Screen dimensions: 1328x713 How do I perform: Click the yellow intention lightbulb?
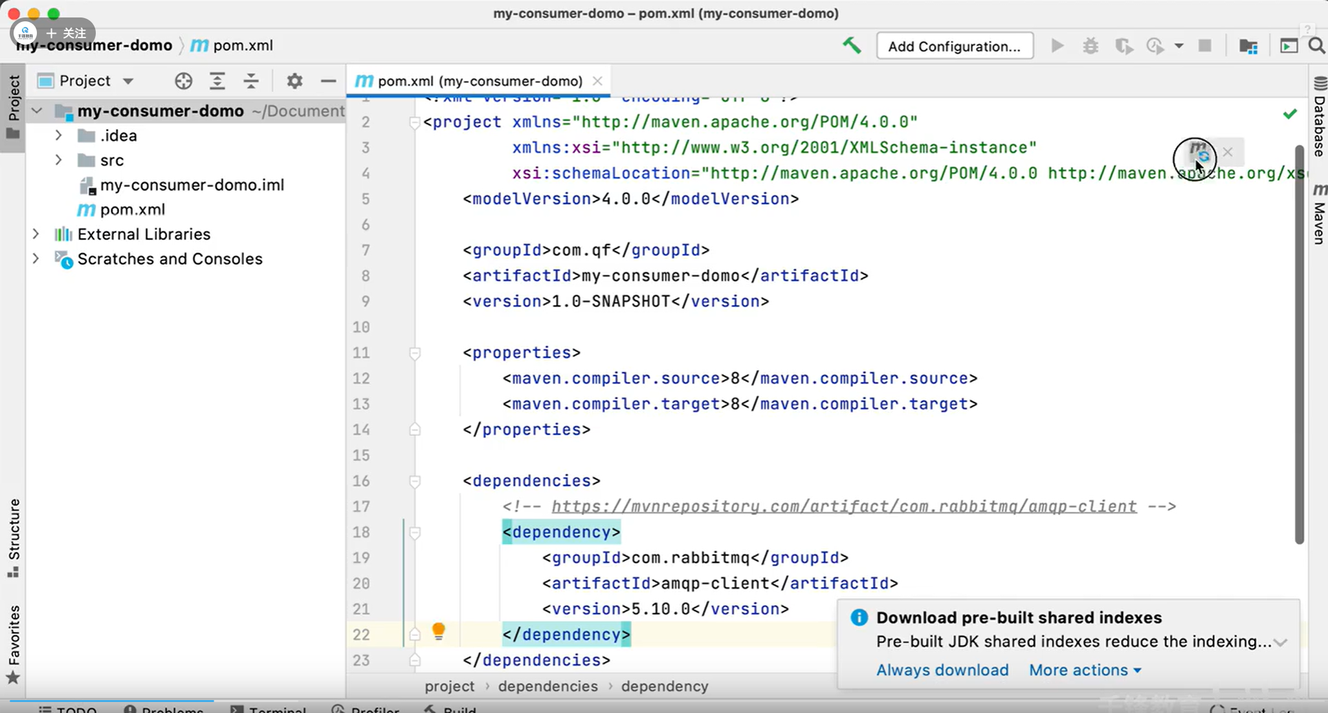(438, 631)
